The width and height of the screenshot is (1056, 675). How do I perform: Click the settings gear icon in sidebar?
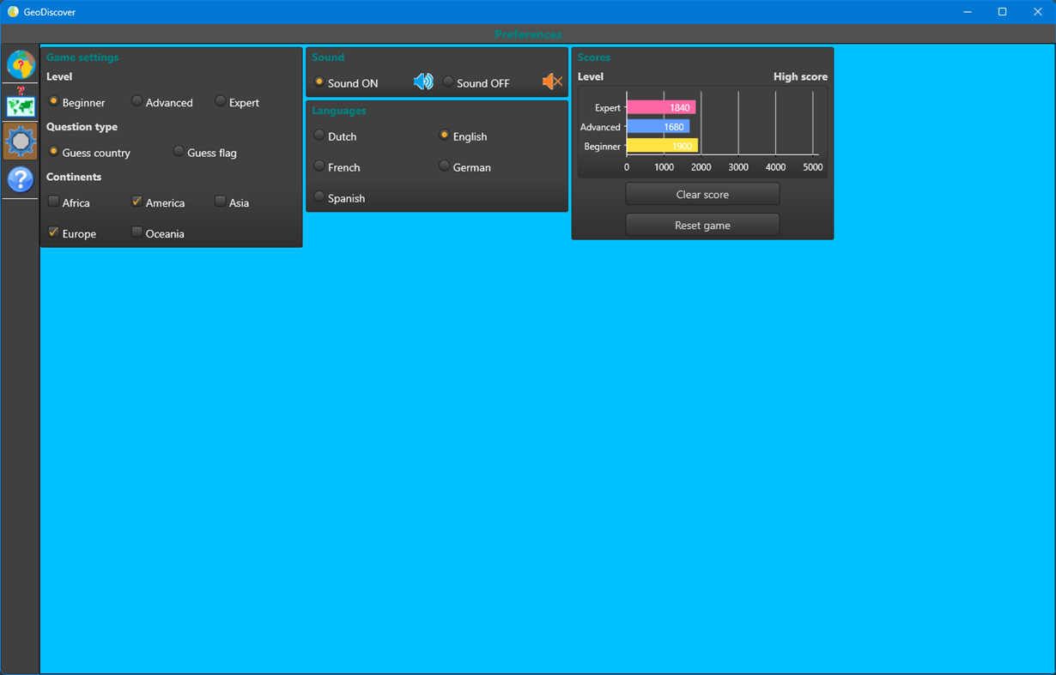pos(20,141)
